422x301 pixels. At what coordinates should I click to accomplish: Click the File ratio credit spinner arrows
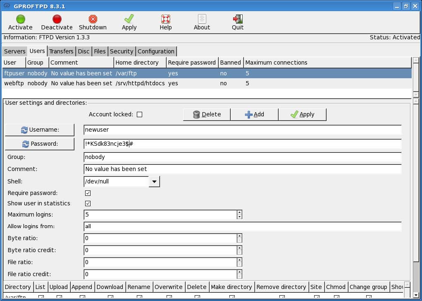click(240, 275)
